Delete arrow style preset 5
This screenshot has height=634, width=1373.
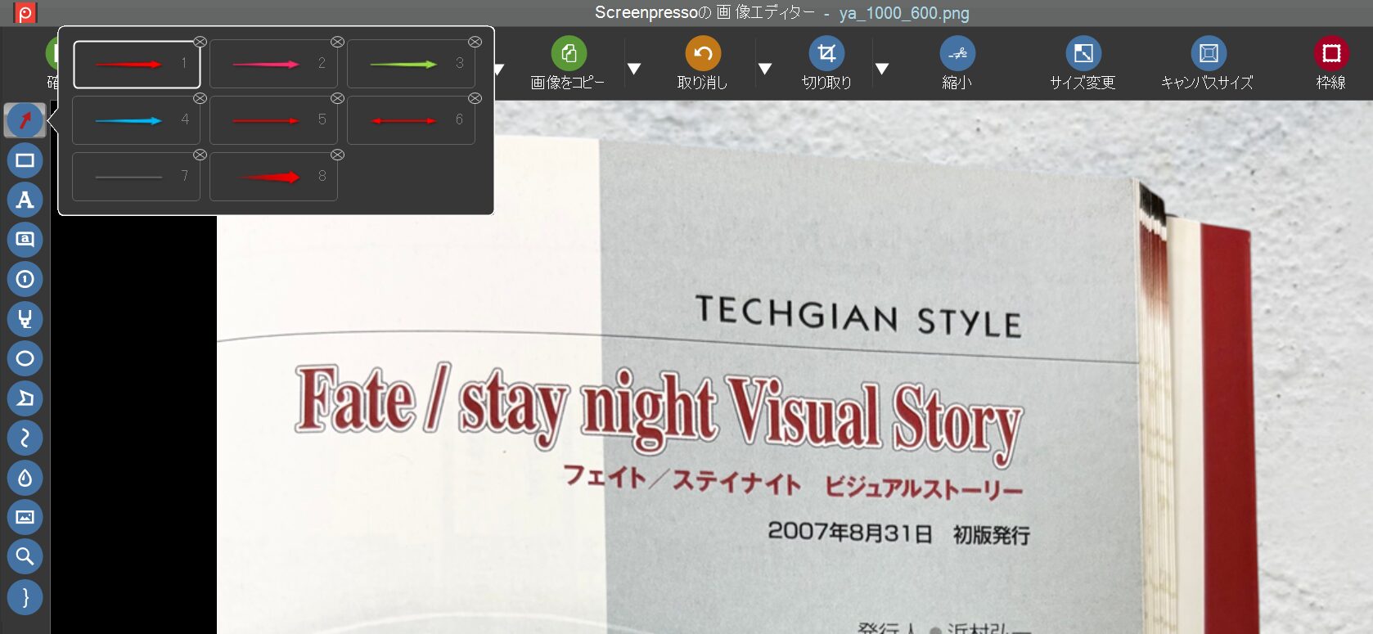337,98
